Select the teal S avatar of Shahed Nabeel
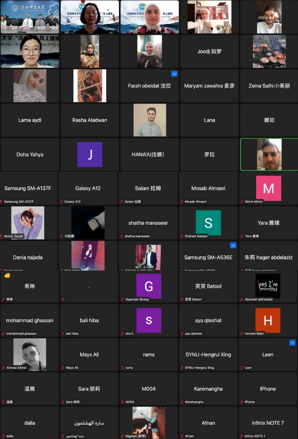Viewport: 298px width, 439px height. pyautogui.click(x=208, y=223)
